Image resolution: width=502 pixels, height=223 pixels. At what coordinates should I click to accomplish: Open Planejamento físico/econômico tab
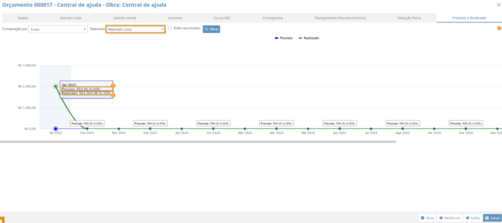[340, 18]
